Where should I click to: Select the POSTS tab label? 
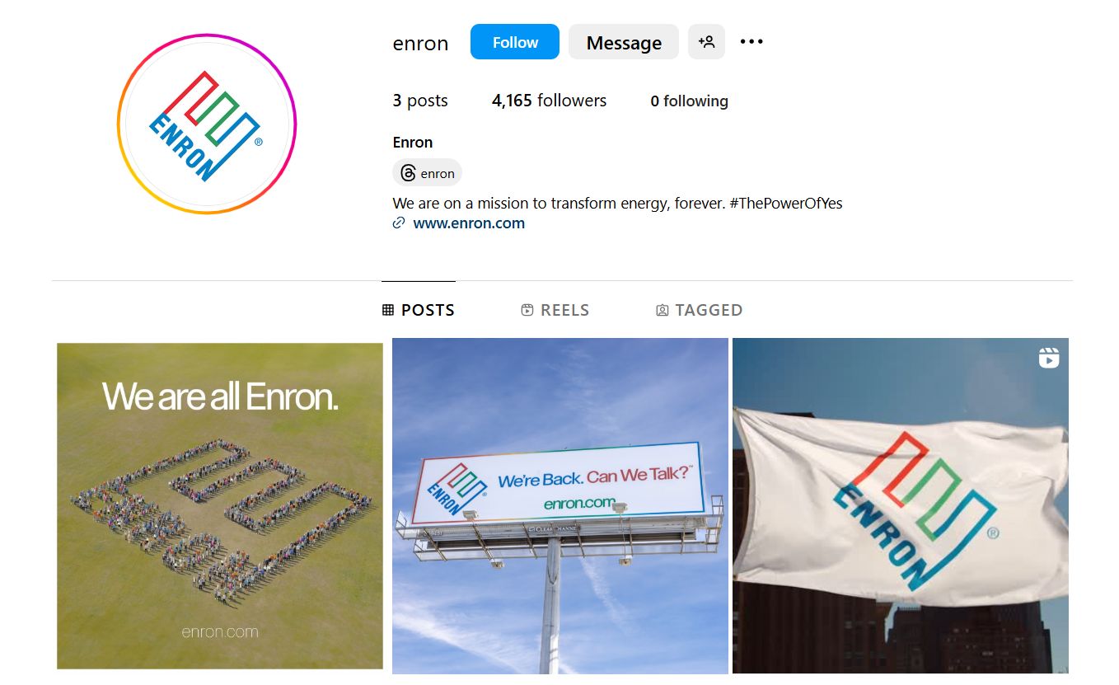pyautogui.click(x=428, y=310)
